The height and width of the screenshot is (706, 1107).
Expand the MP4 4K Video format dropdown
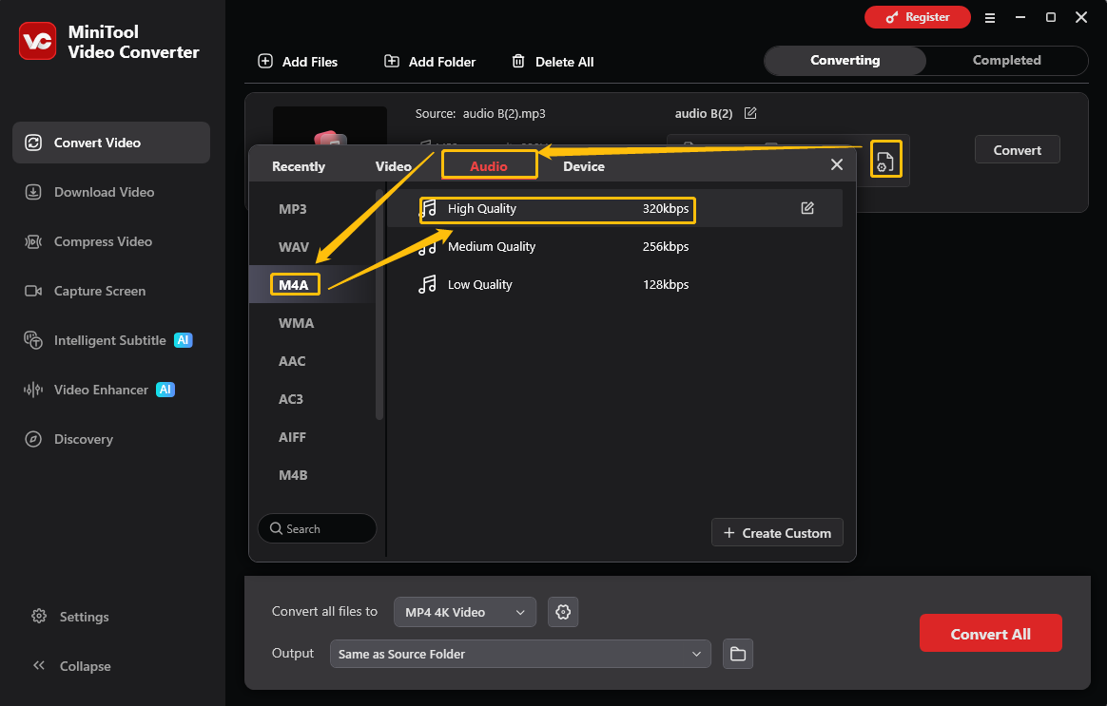click(464, 612)
